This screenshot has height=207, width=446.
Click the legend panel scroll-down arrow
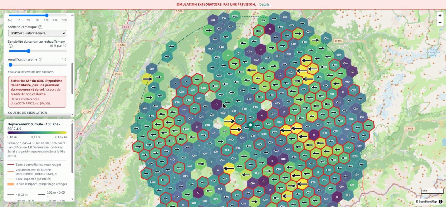pyautogui.click(x=72, y=199)
